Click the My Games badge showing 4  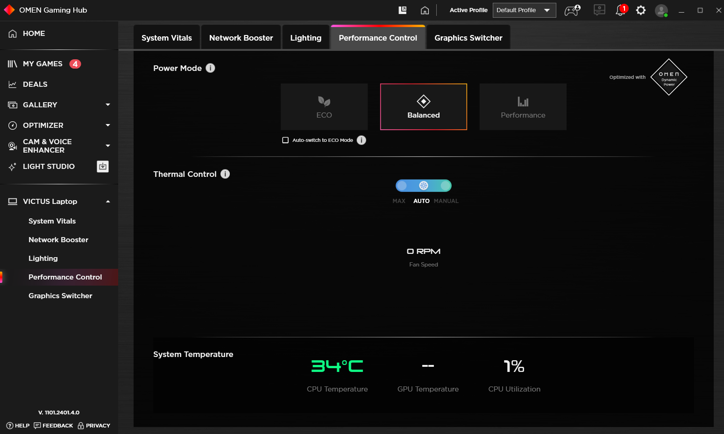75,64
